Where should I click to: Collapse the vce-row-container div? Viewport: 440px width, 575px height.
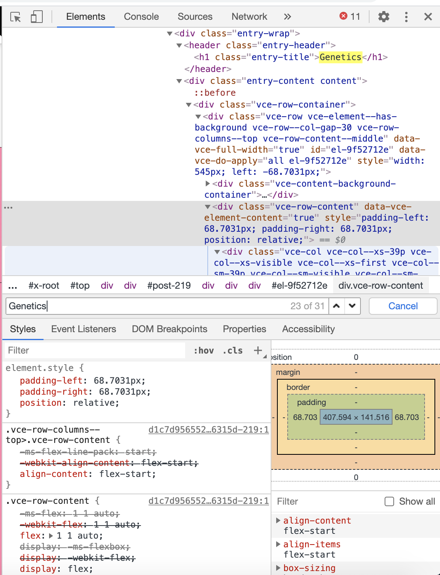click(189, 105)
